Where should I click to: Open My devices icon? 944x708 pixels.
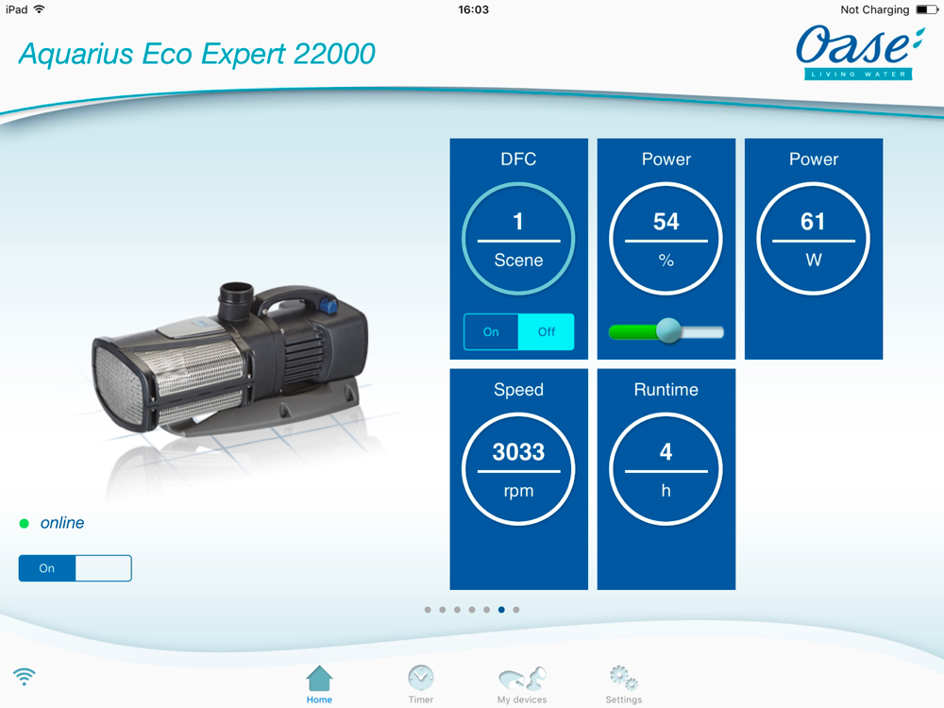pyautogui.click(x=522, y=679)
